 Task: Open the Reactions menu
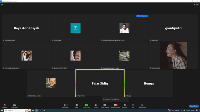point(125,106)
